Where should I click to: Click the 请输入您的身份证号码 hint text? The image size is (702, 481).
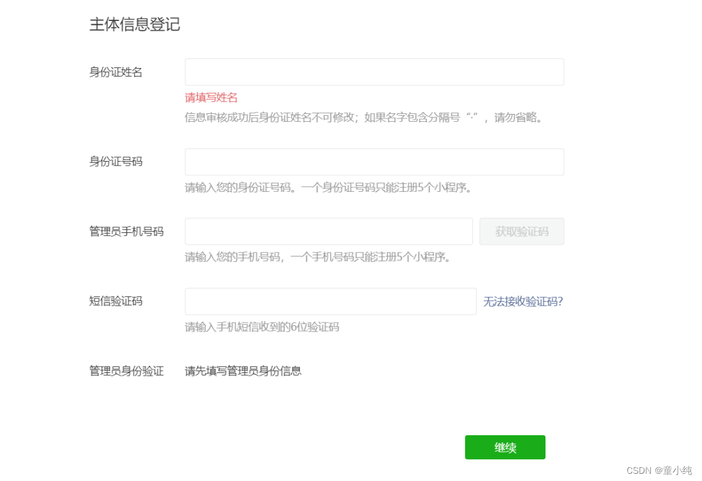coord(328,188)
